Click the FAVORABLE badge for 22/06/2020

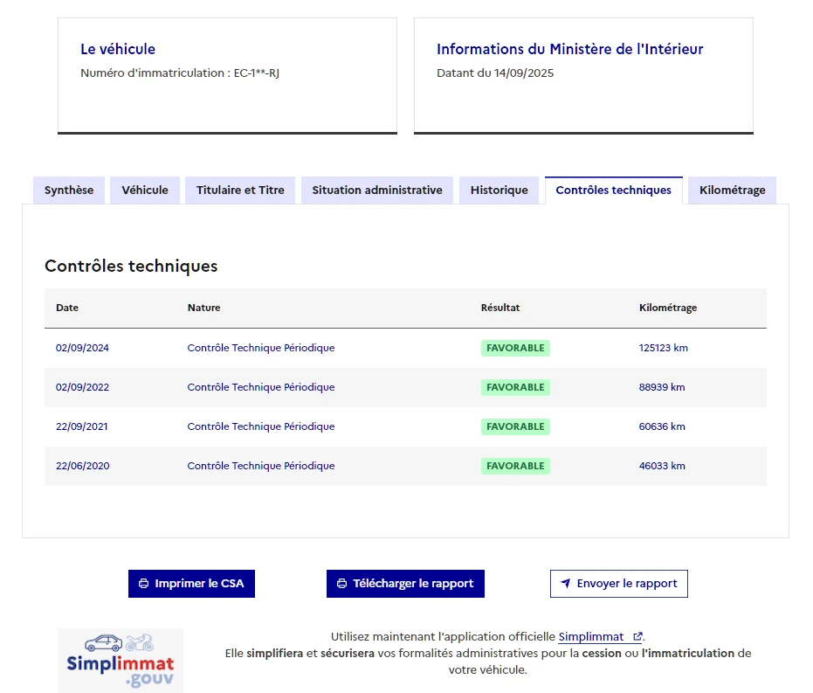[515, 466]
